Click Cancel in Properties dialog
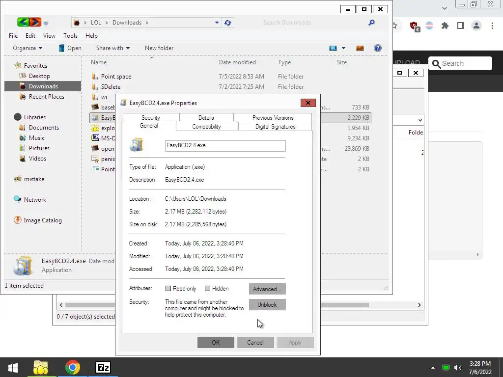503x377 pixels. (255, 342)
